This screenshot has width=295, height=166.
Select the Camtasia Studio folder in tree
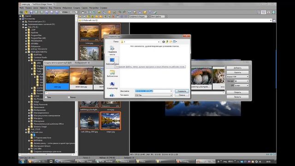40,57
